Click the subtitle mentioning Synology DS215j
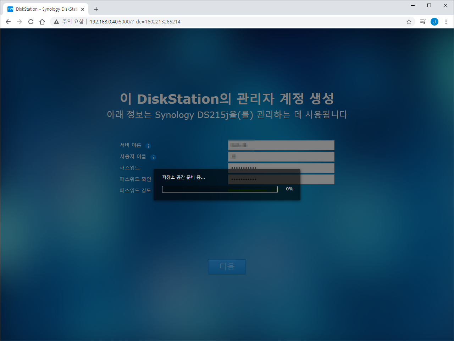Viewport: 454px width, 341px height. coord(227,115)
